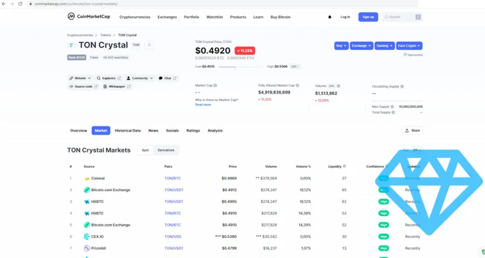Click the Prizmbit exchange logo
The height and width of the screenshot is (258, 485).
click(87, 248)
